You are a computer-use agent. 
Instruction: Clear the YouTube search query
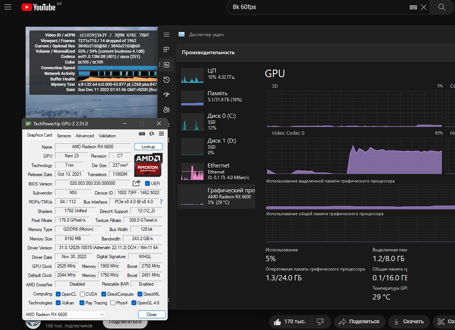point(424,7)
